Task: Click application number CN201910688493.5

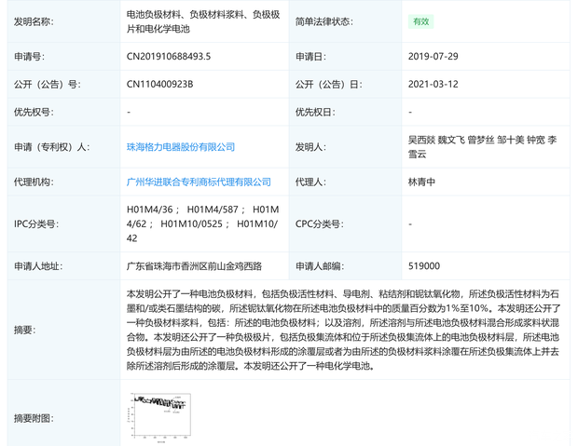Action: (169, 57)
